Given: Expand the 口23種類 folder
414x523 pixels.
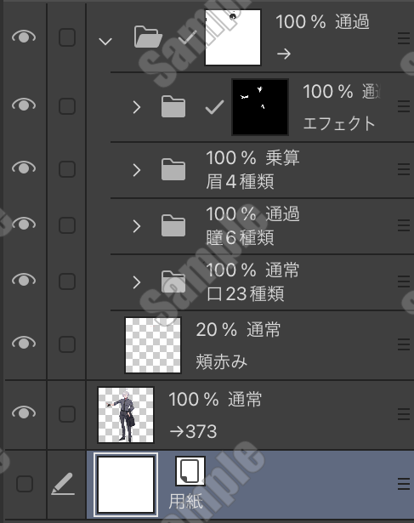Looking at the screenshot, I should point(136,282).
